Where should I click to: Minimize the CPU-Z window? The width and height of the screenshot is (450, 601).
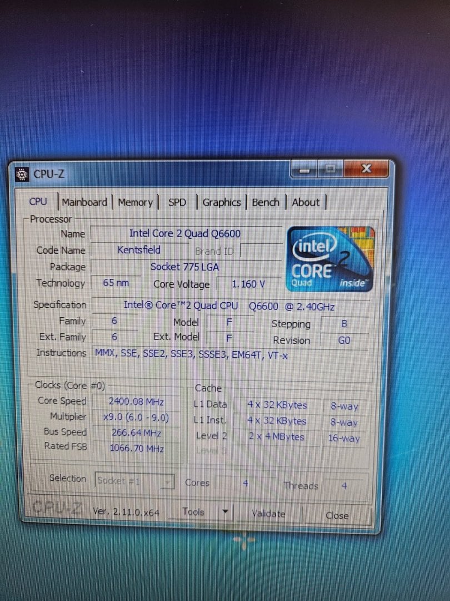click(x=304, y=170)
